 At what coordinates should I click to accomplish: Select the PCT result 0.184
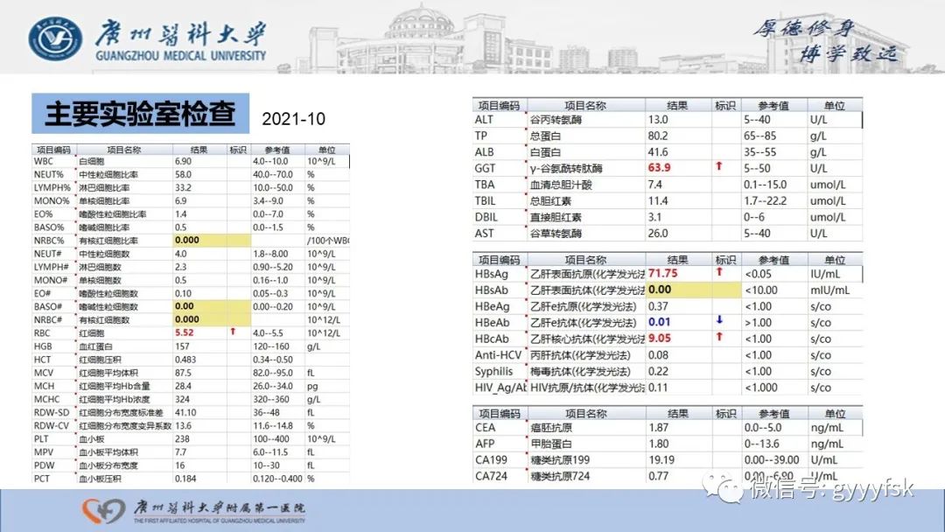185,479
